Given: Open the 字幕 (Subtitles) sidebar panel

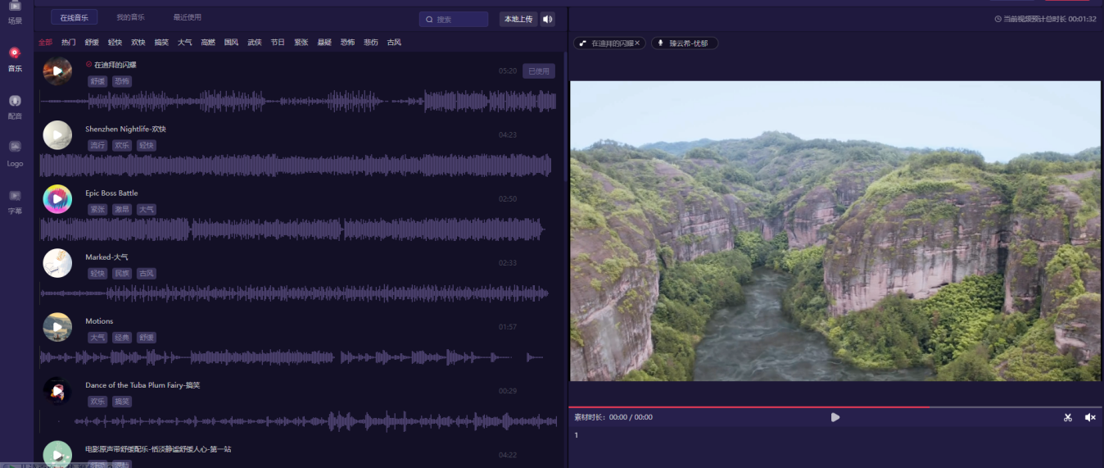Looking at the screenshot, I should point(15,201).
